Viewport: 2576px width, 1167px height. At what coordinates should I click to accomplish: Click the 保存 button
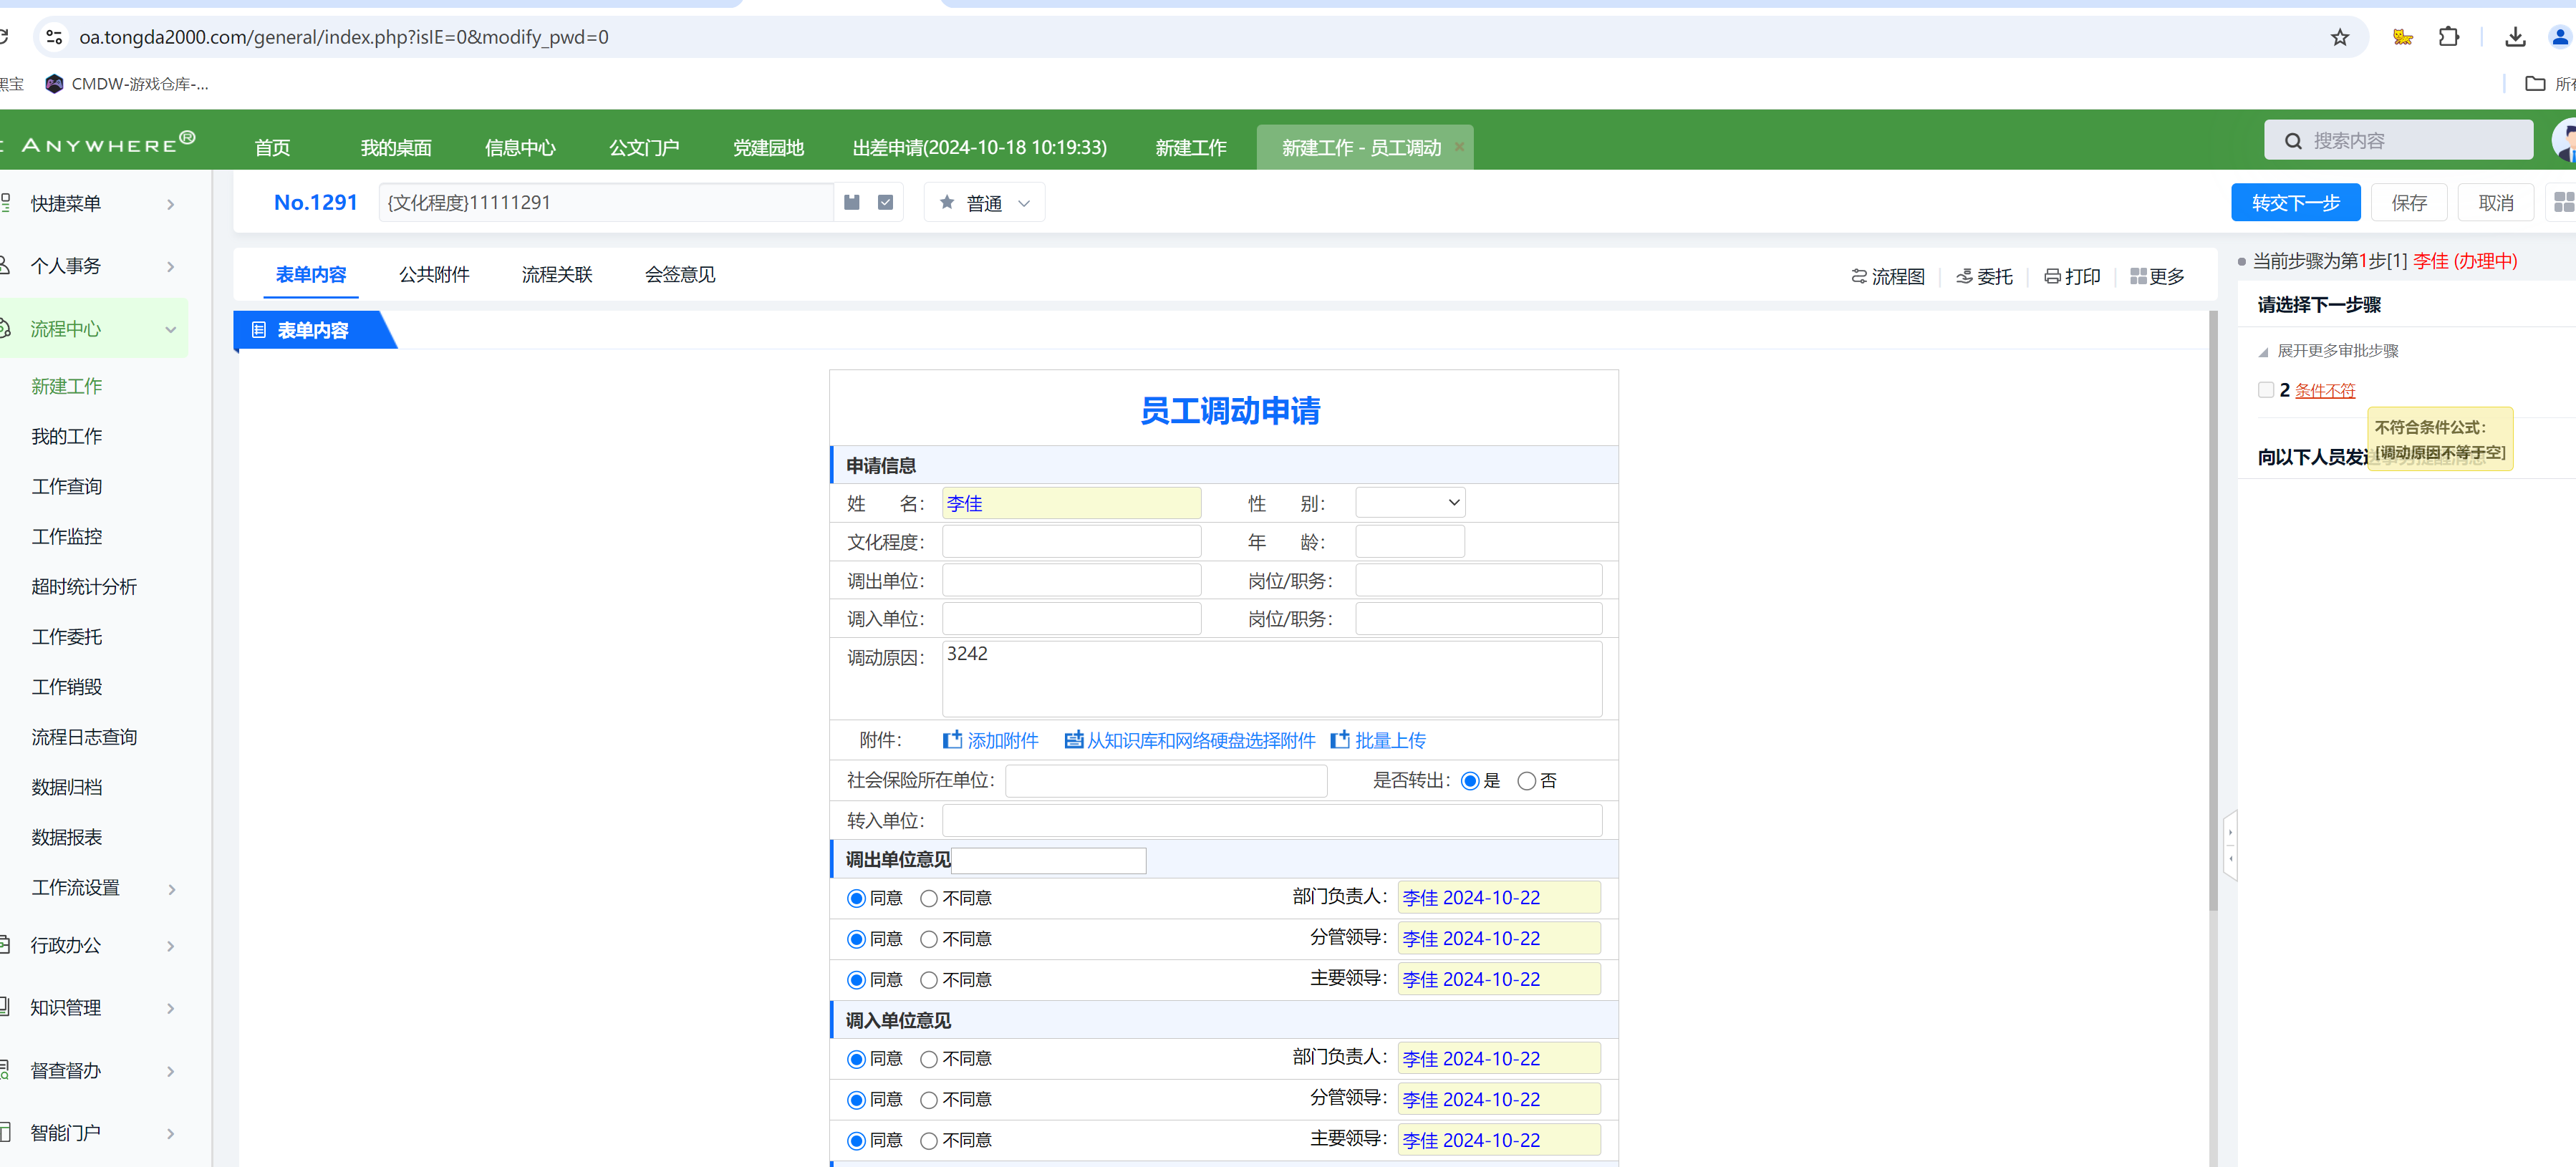[2409, 202]
